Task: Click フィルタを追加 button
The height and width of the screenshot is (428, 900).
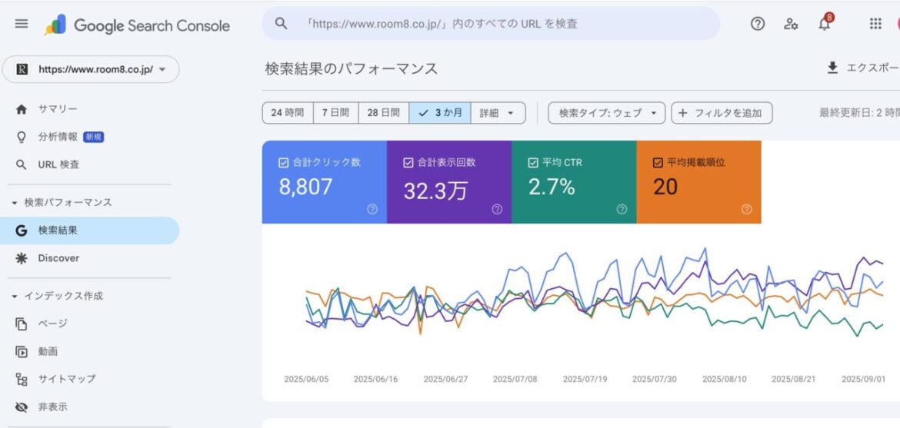Action: pos(722,113)
